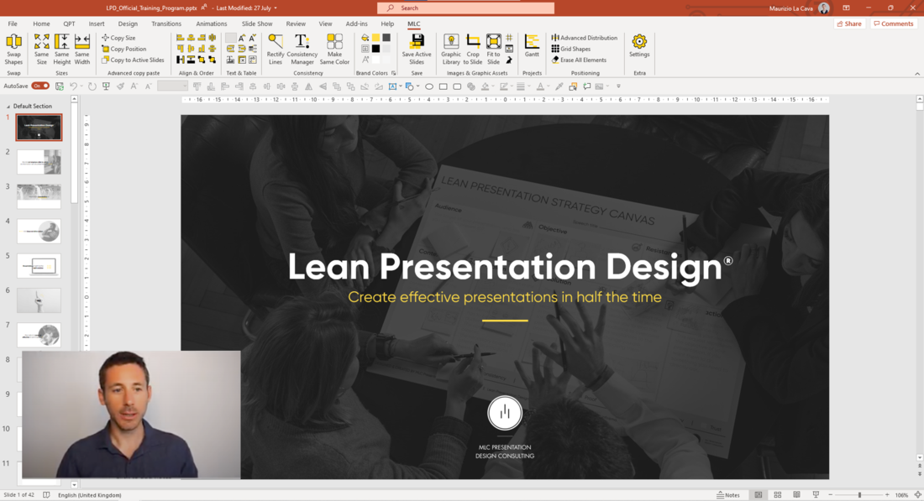The height and width of the screenshot is (501, 924).
Task: Toggle the AutoSave switch off
Action: pyautogui.click(x=40, y=86)
